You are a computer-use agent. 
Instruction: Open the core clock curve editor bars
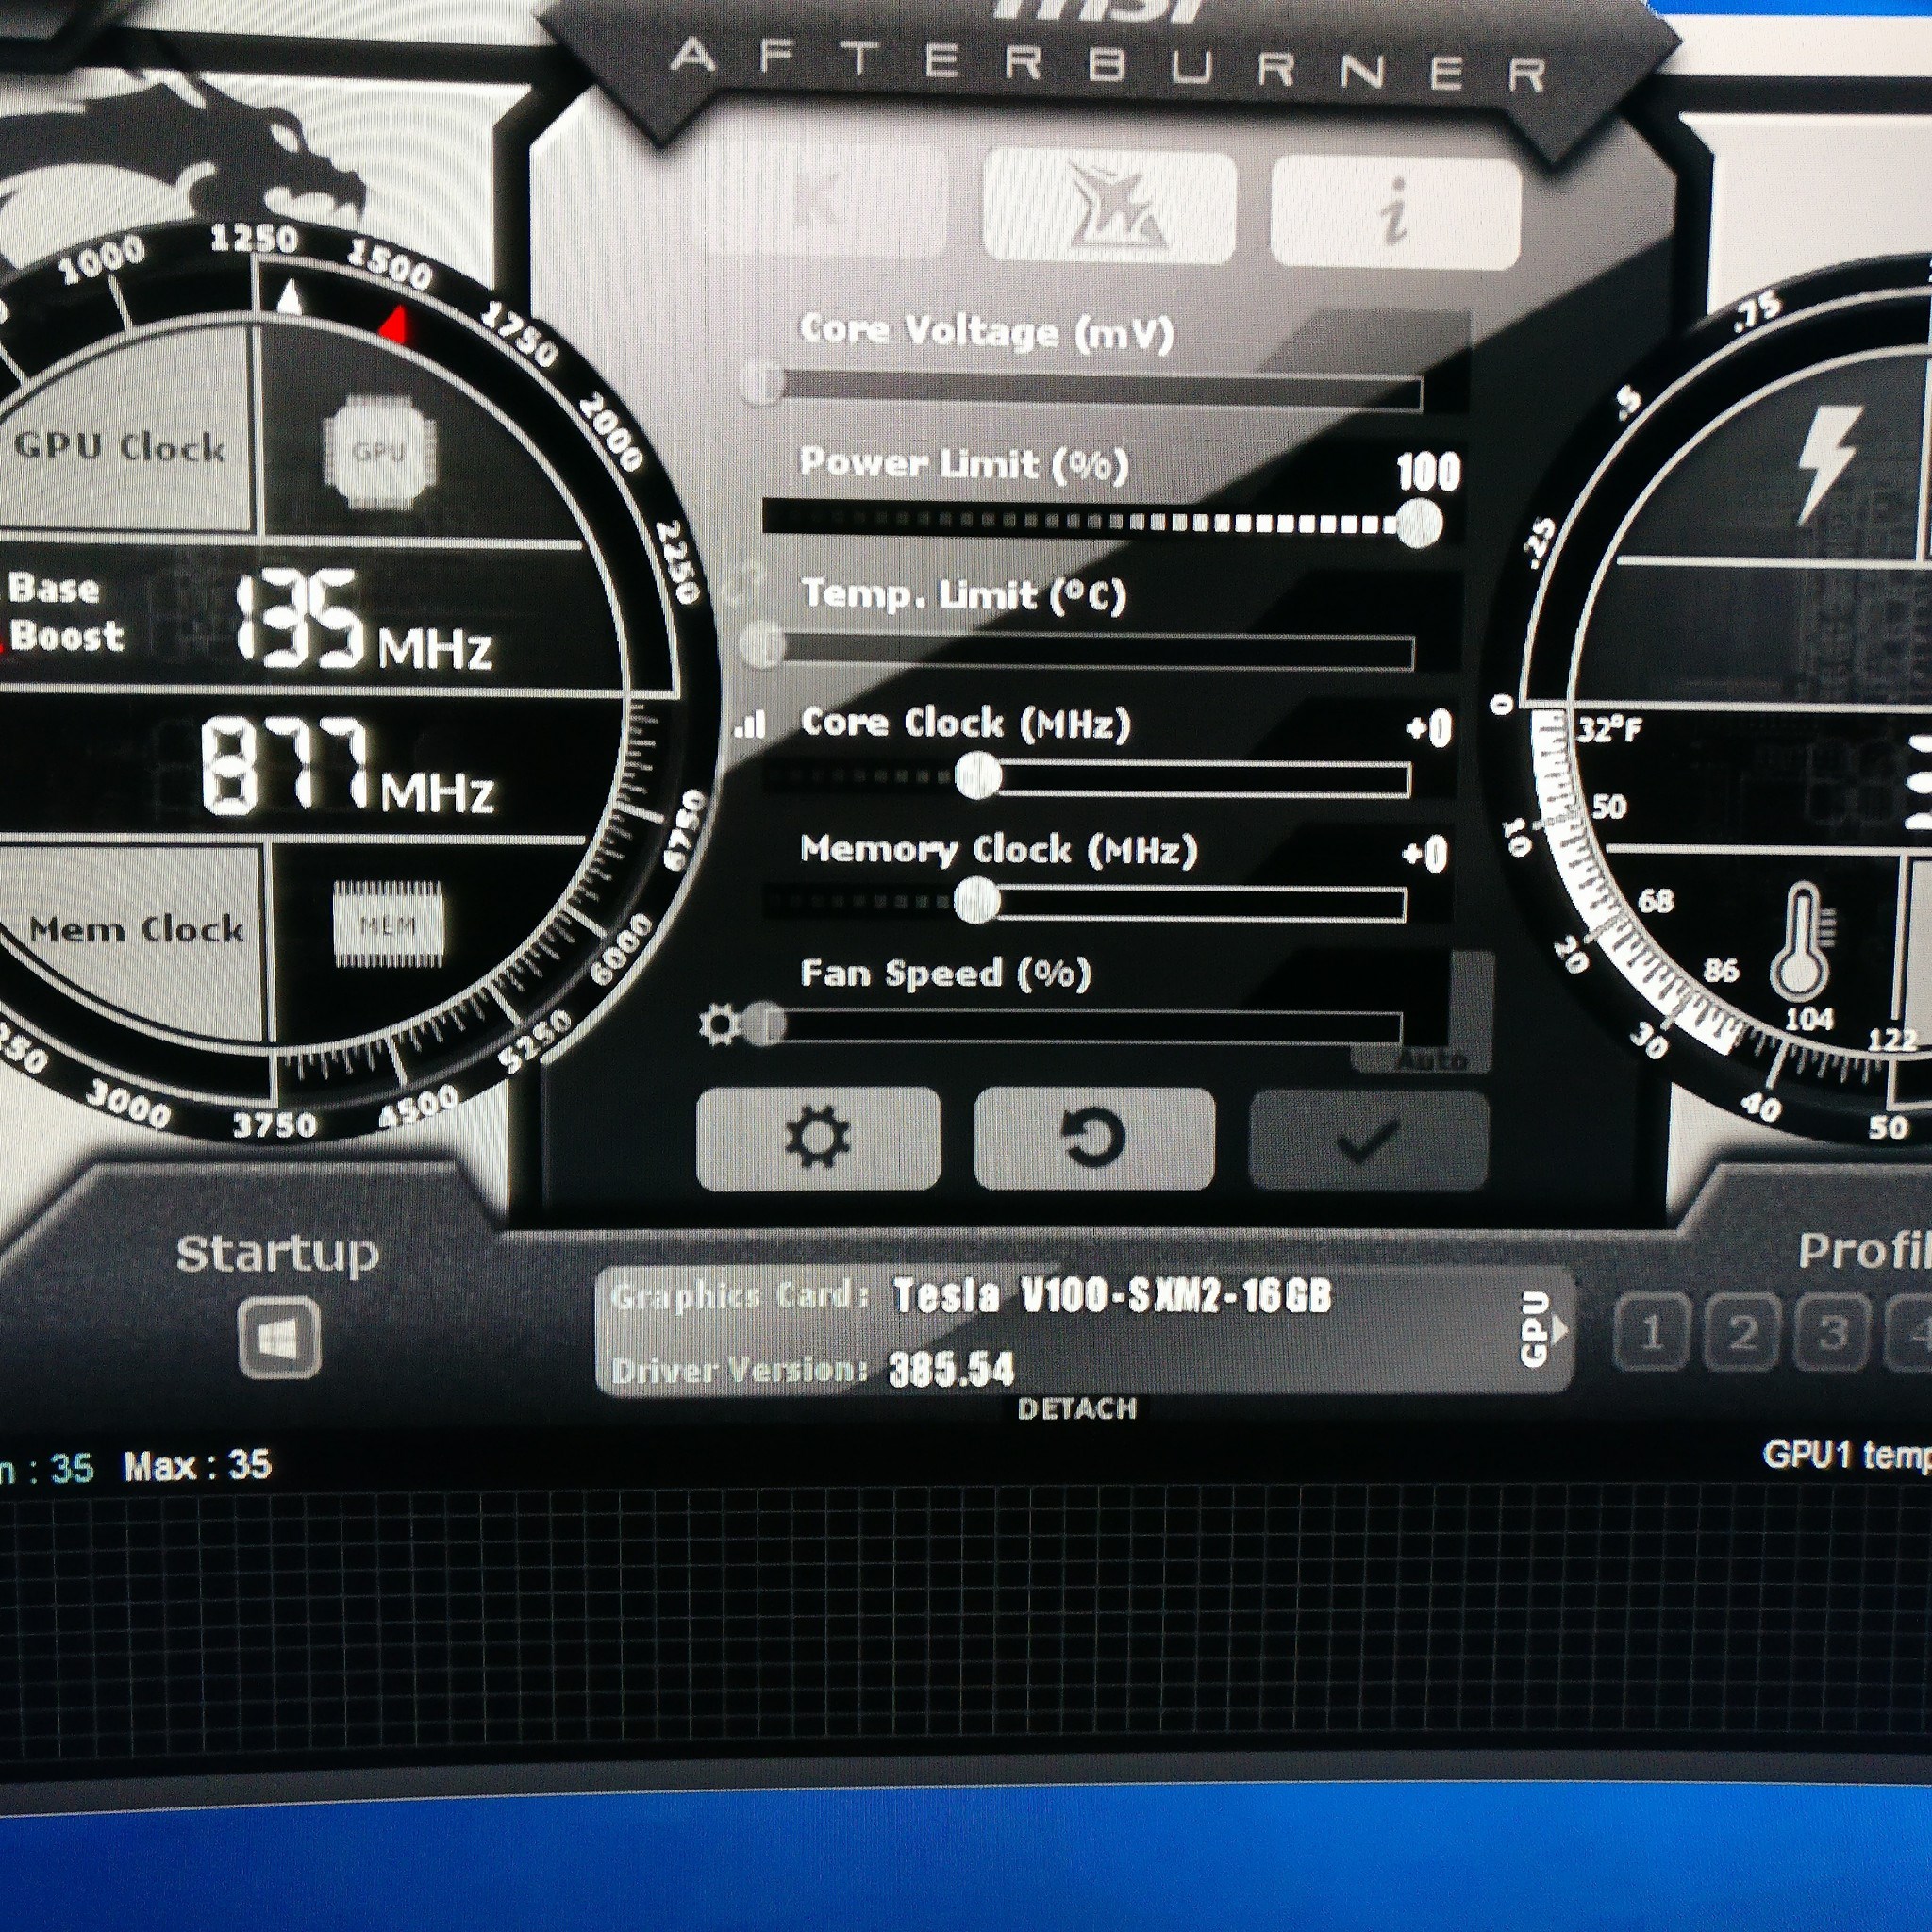749,725
